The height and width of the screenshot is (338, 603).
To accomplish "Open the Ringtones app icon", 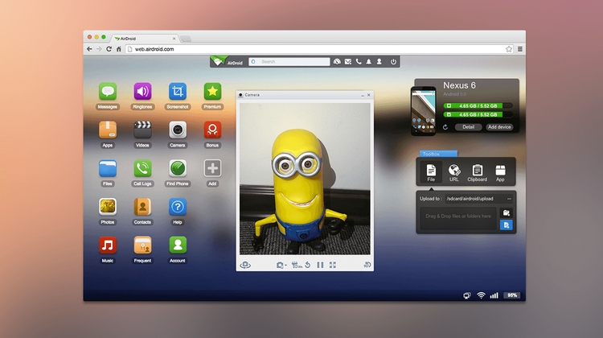I will click(x=142, y=92).
